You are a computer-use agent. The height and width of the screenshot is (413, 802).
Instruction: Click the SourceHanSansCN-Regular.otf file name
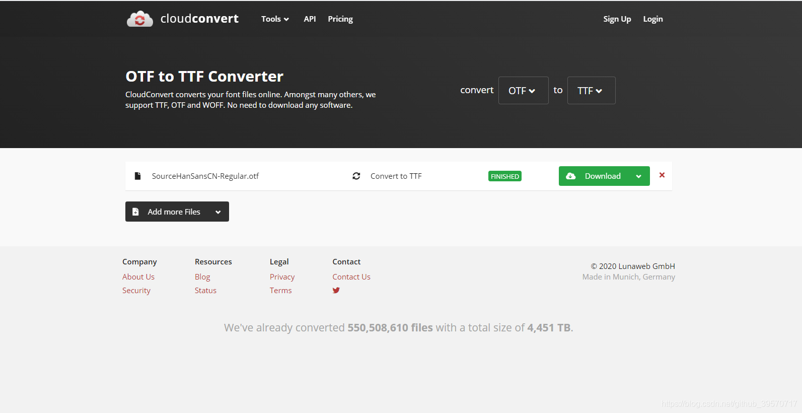(x=205, y=176)
